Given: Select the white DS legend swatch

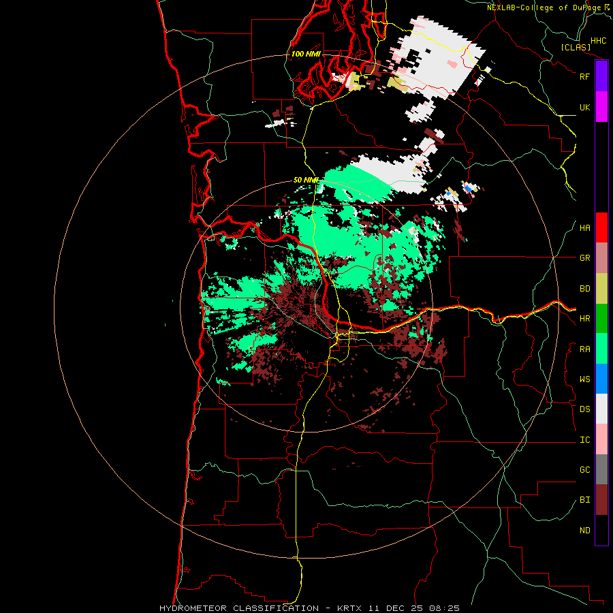Looking at the screenshot, I should click(601, 409).
